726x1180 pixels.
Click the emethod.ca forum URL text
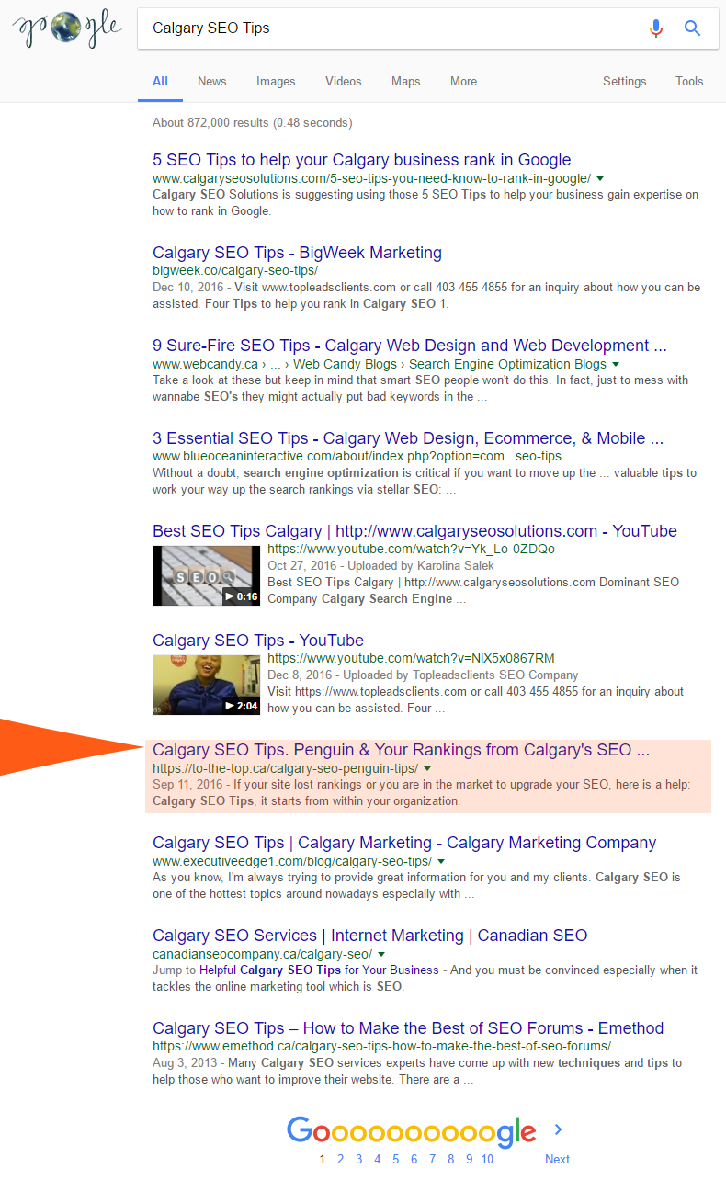[381, 1046]
